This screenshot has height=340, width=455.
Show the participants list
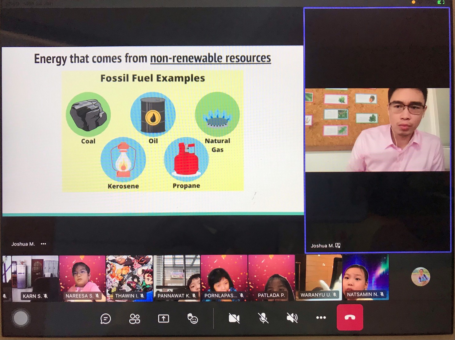[x=134, y=318]
